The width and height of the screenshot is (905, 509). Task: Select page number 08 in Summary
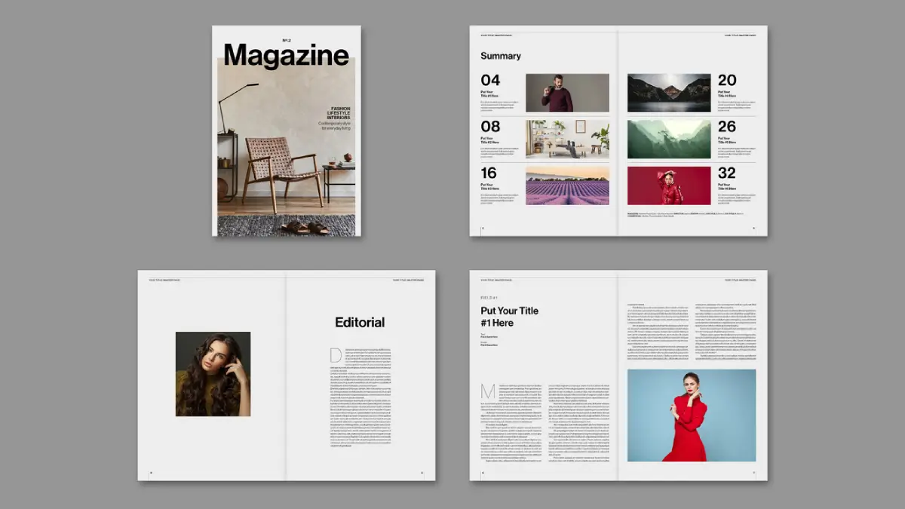click(490, 127)
